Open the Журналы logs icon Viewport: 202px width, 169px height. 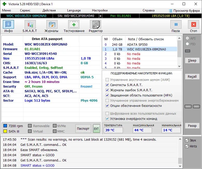click(x=52, y=24)
